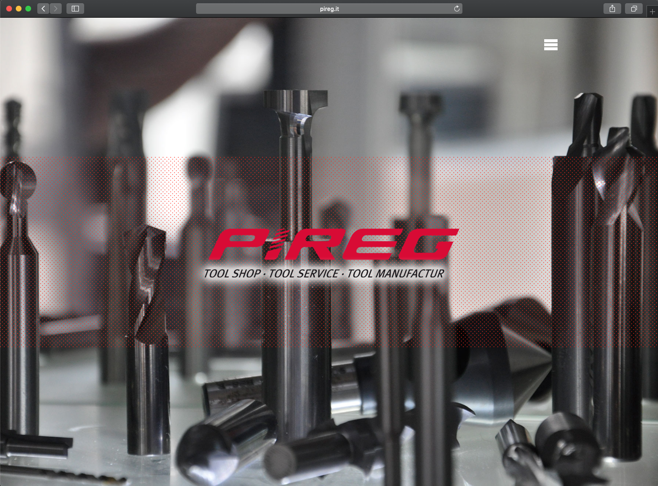The image size is (658, 486).
Task: Focus the pireg.it address bar
Action: click(x=329, y=9)
